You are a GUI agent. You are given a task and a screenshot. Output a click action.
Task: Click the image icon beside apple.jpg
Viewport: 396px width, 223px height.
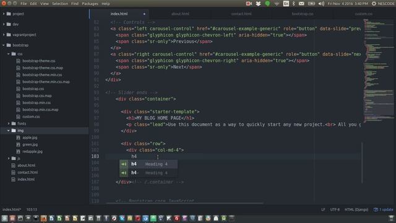[x=18, y=138]
